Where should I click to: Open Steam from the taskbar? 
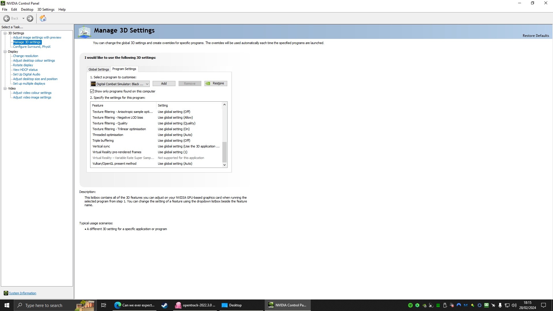[x=164, y=305]
